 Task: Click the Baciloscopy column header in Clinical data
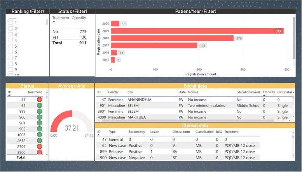[137, 132]
